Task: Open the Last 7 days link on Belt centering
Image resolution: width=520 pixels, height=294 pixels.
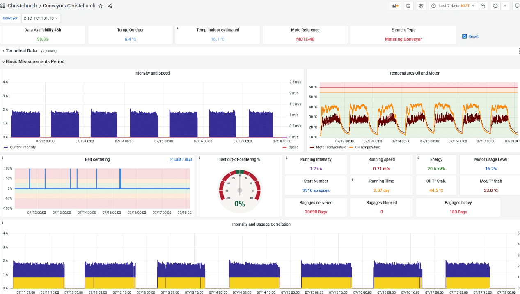Action: pos(181,159)
